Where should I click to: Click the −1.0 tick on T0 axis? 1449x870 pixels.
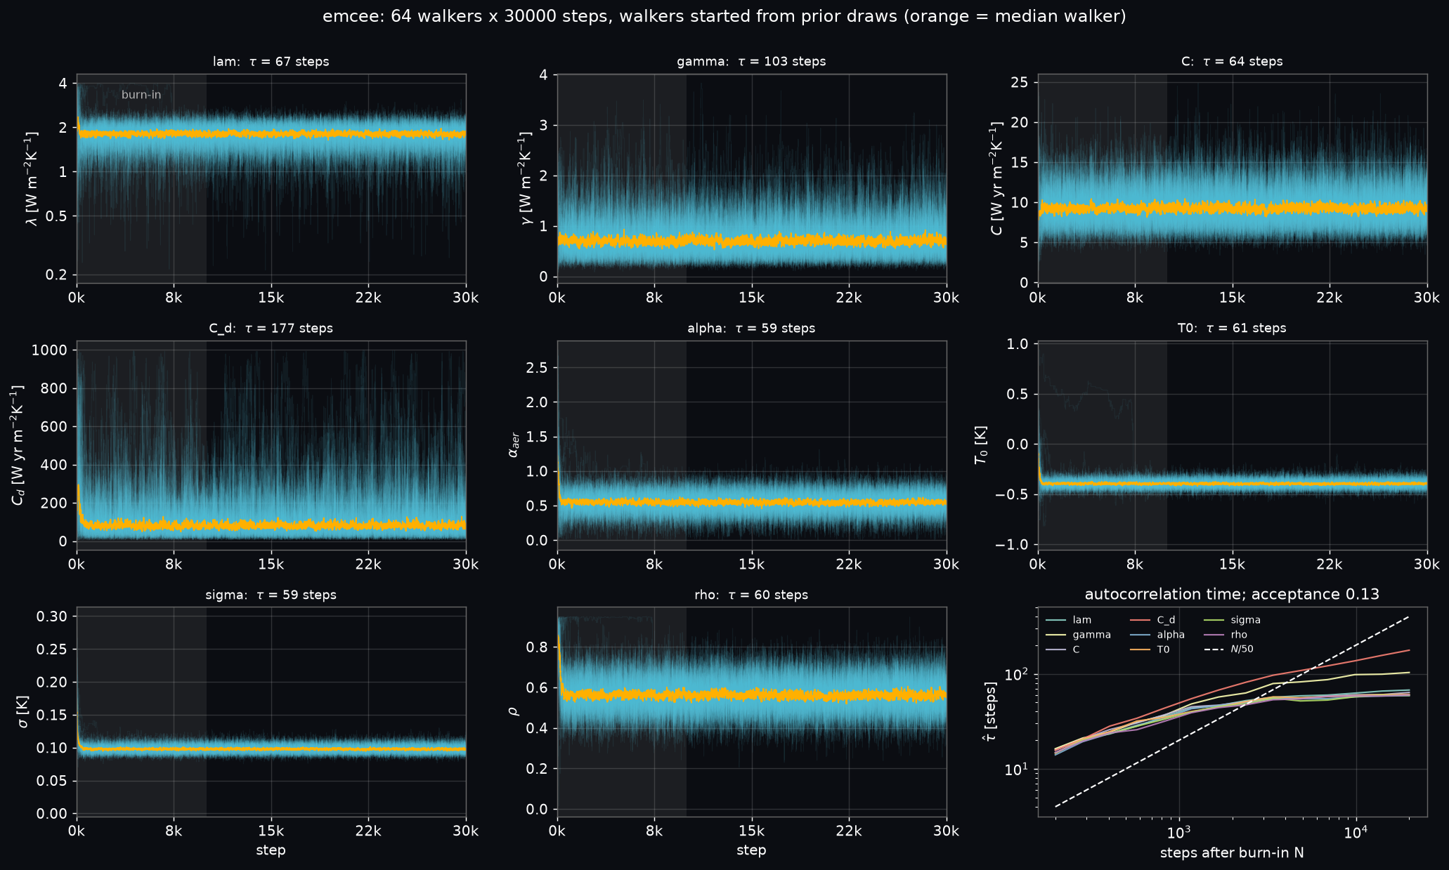[1012, 545]
